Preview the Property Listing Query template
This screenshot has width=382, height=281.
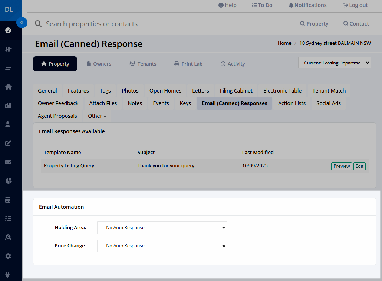[342, 166]
